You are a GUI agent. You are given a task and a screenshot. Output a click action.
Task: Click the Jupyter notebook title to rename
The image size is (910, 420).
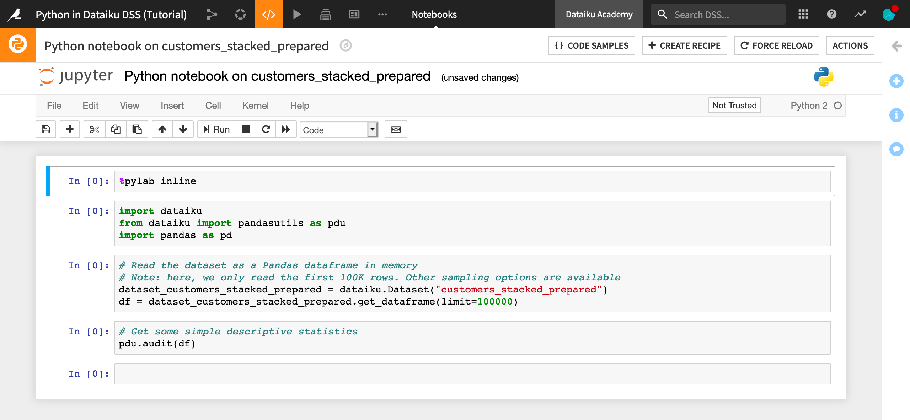click(277, 76)
